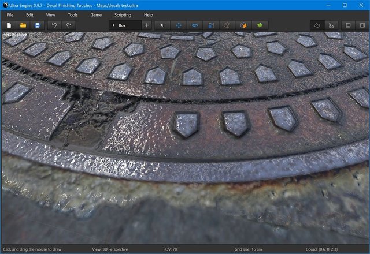Toggle the side panel visibility
The width and height of the screenshot is (370, 254).
pyautogui.click(x=362, y=25)
